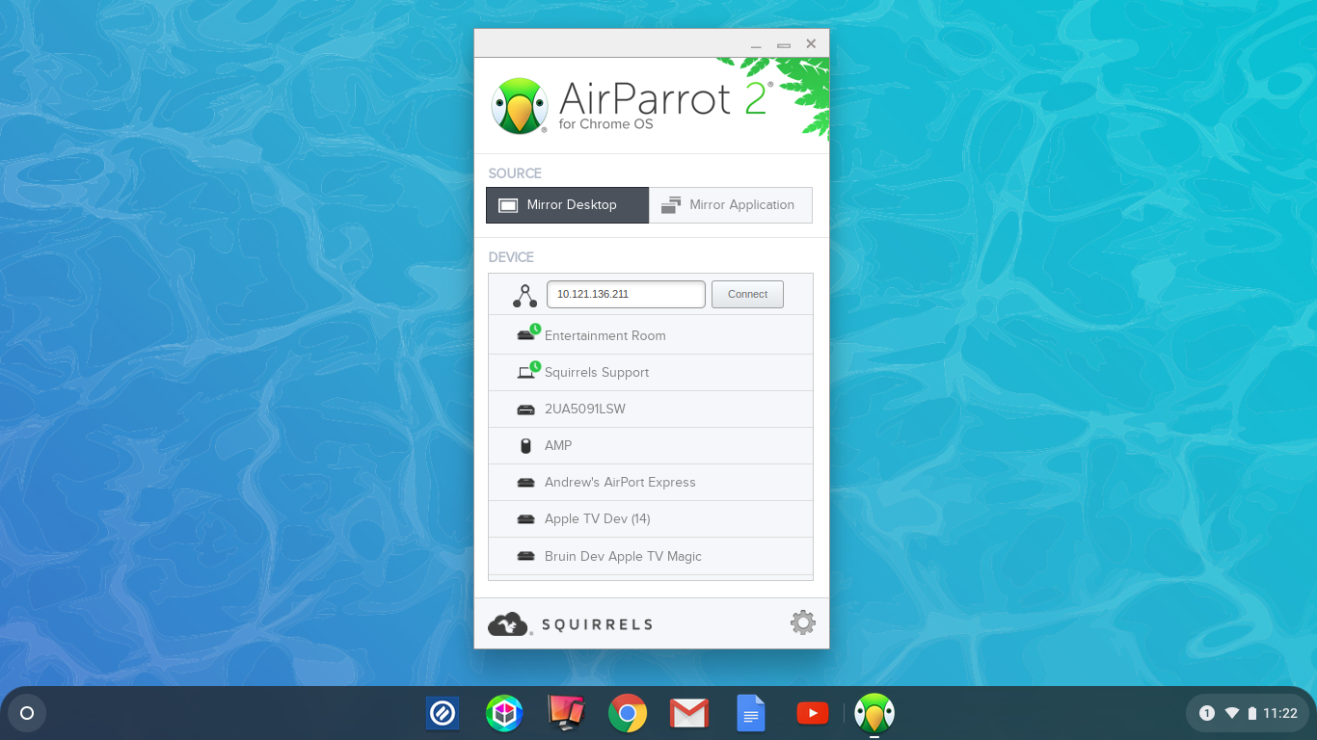Viewport: 1317px width, 740px height.
Task: Click the AMP speaker icon
Action: (525, 446)
